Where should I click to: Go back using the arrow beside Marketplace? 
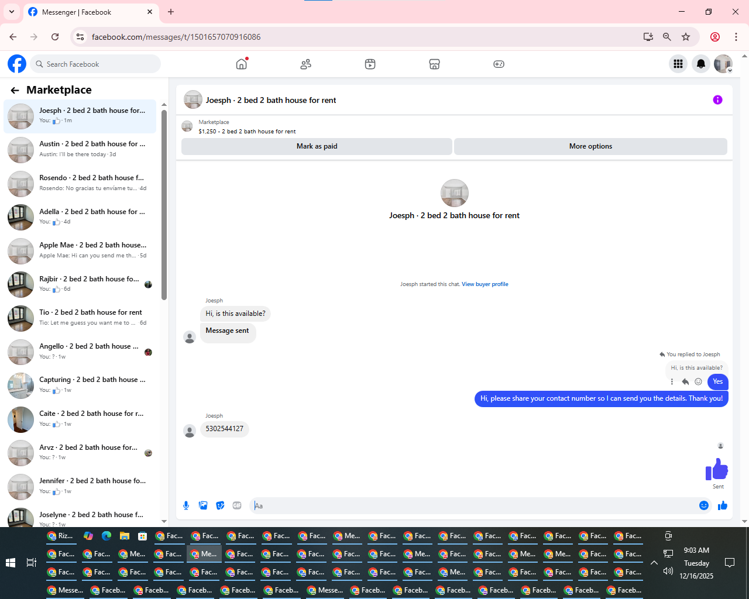[15, 90]
